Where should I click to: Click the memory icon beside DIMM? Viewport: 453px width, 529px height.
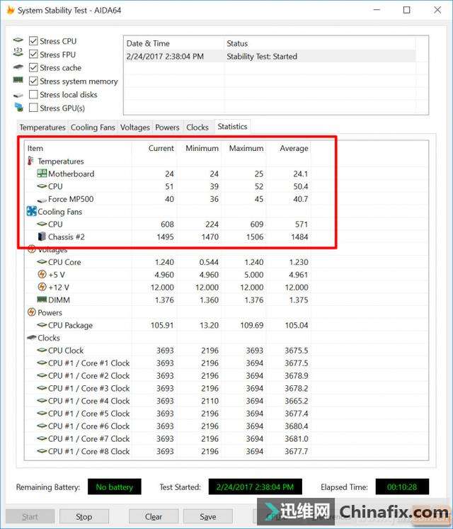point(42,300)
